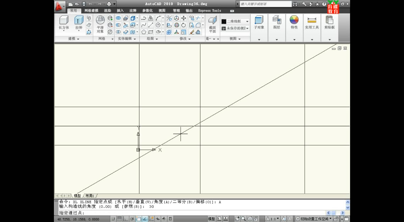404x222 pixels.
Task: Switch to the 注释 ribbon tab
Action: (133, 11)
